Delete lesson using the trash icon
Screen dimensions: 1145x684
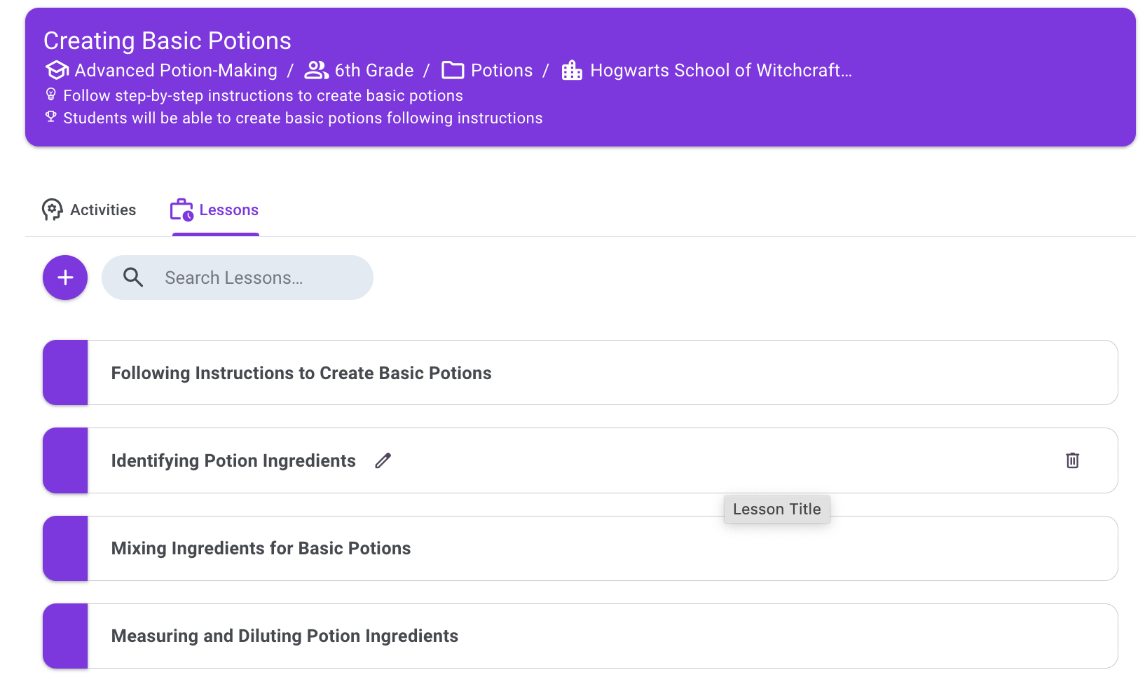(x=1072, y=460)
